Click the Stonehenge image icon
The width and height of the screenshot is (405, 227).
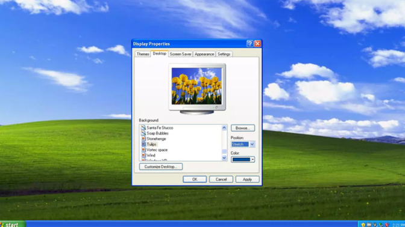tap(143, 139)
